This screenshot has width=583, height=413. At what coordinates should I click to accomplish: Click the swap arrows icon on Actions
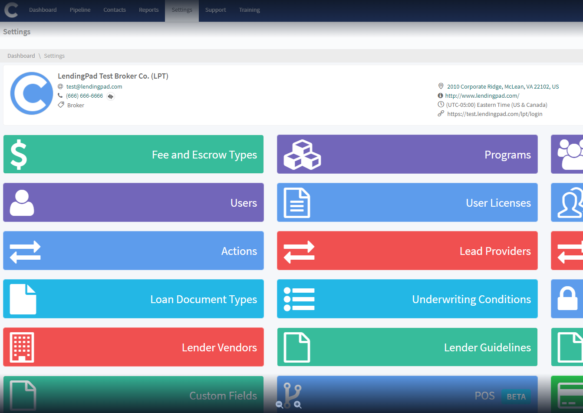[25, 251]
